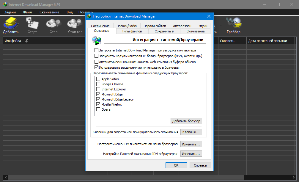Click the IDM logo in the main title bar
299x182 pixels.
coord(5,4)
